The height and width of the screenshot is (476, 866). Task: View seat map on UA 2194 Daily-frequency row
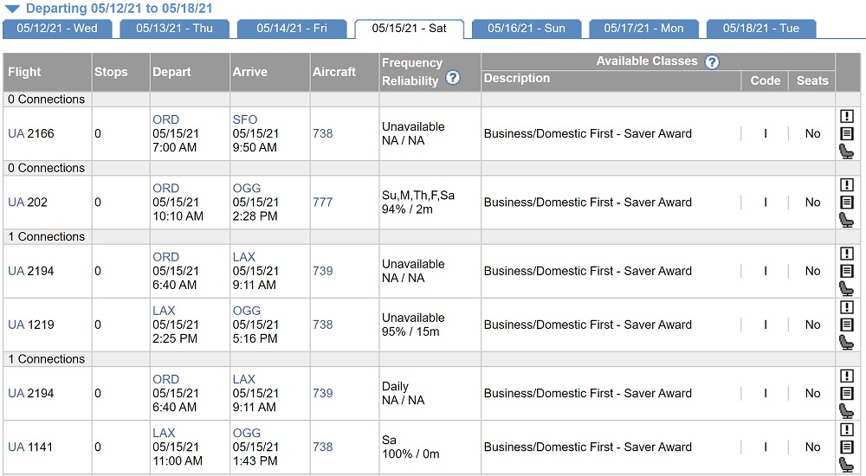(x=847, y=411)
